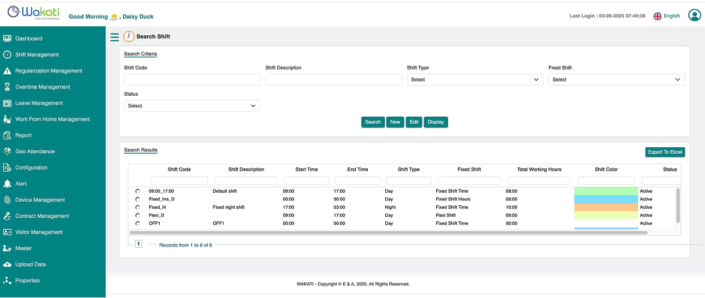Click the hamburger menu icon to collapse sidebar
The image size is (705, 298).
(115, 37)
